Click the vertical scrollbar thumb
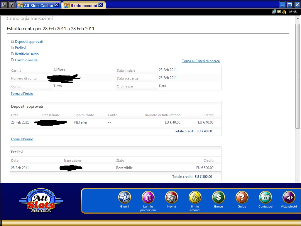Viewport: 301px width, 226px height. (x=298, y=76)
